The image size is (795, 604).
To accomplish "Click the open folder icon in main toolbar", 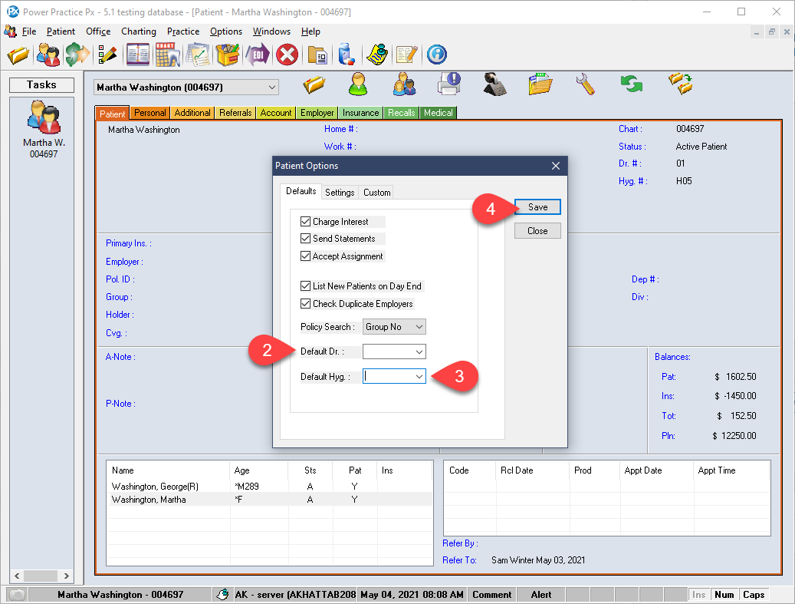I will (x=18, y=54).
